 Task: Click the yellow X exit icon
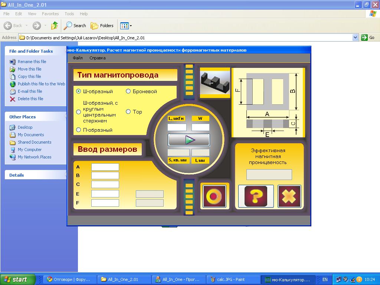tap(289, 196)
